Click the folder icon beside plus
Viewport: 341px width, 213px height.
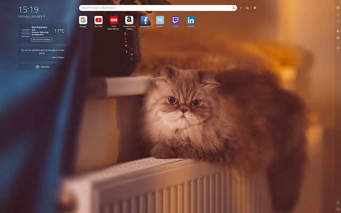[247, 8]
